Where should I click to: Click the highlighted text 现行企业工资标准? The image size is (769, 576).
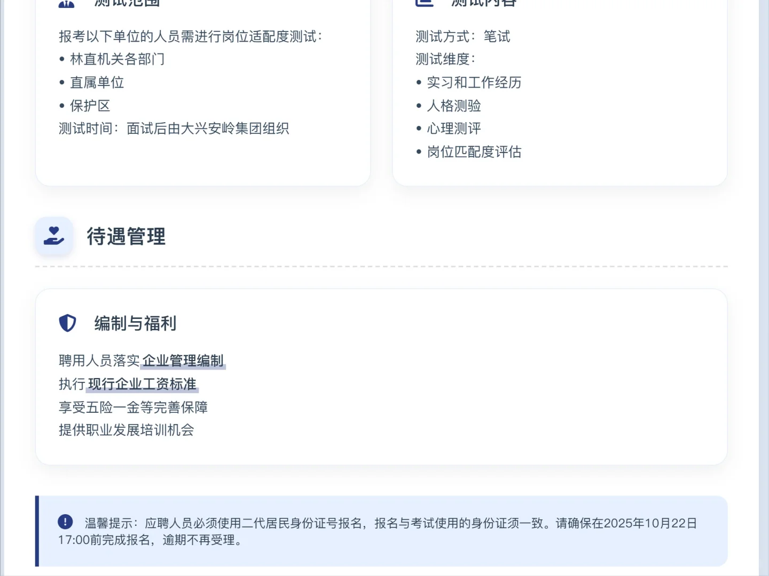[143, 384]
